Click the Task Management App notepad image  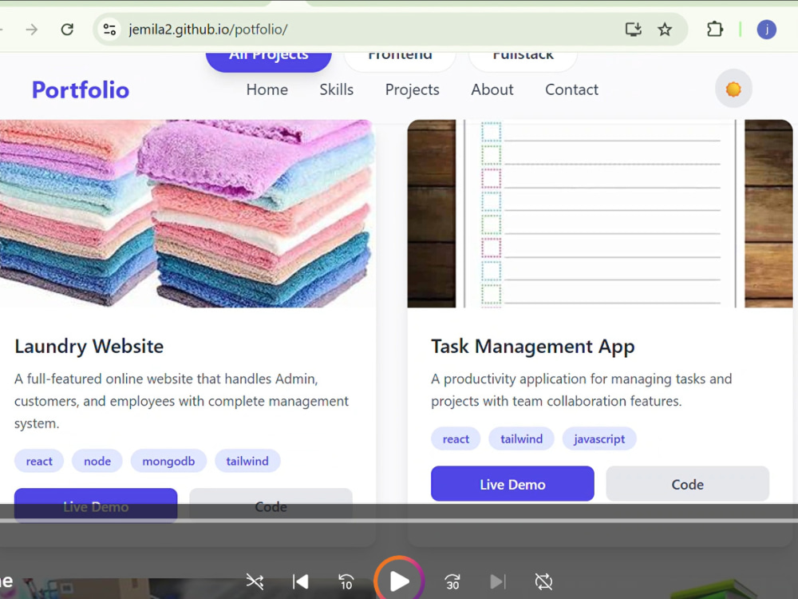pos(600,213)
